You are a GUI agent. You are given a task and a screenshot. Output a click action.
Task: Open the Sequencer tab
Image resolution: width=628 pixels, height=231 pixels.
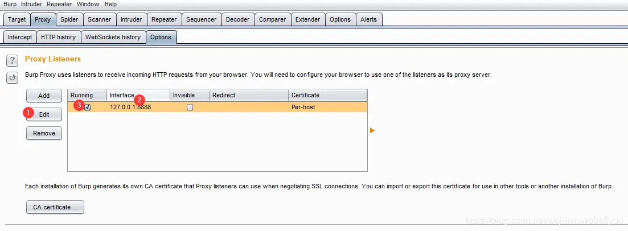[202, 19]
